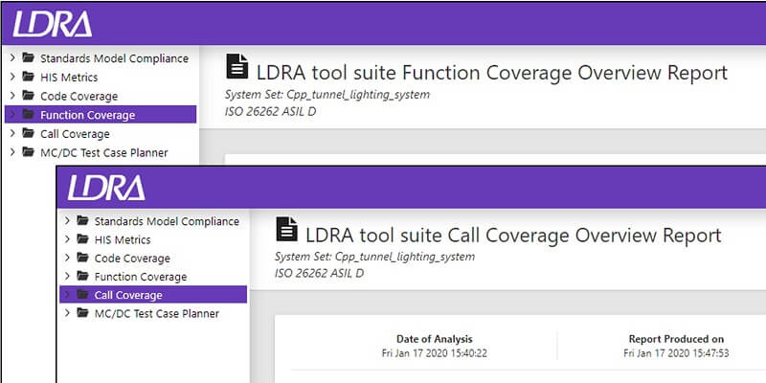Screen dimensions: 766x383
Task: Open MC/DC Test Case Planner in back window
Action: click(x=104, y=152)
